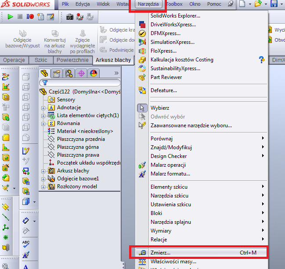Expand the manager tabs double chevron
Viewport: 285px width, 269px height.
tap(116, 73)
